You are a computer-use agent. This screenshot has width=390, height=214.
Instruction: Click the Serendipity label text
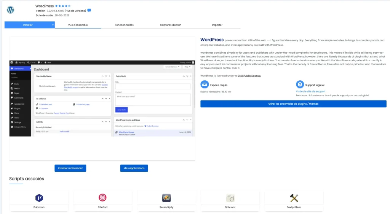(x=166, y=207)
